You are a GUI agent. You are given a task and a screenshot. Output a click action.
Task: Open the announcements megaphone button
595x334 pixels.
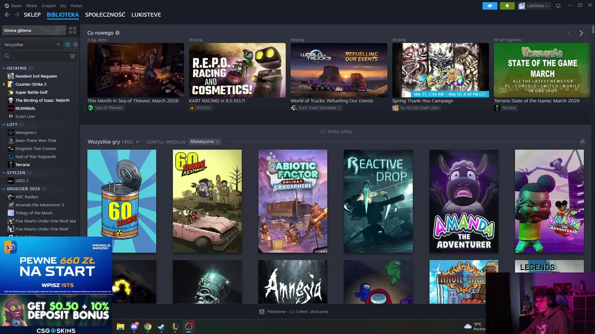tap(490, 6)
